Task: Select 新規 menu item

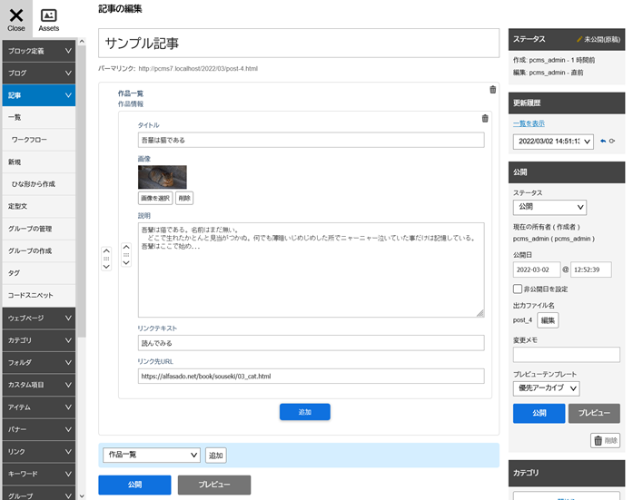Action: tap(39, 162)
